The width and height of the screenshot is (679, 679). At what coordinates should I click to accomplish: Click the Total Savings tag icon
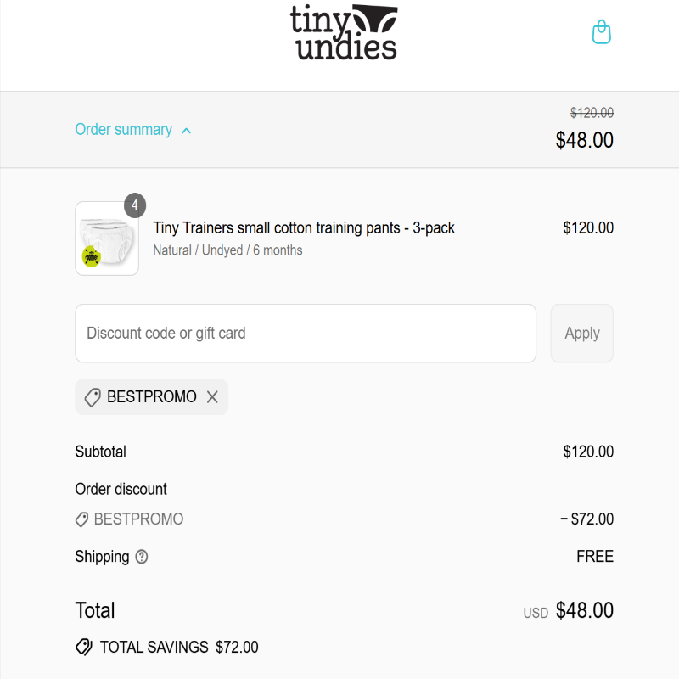[83, 647]
